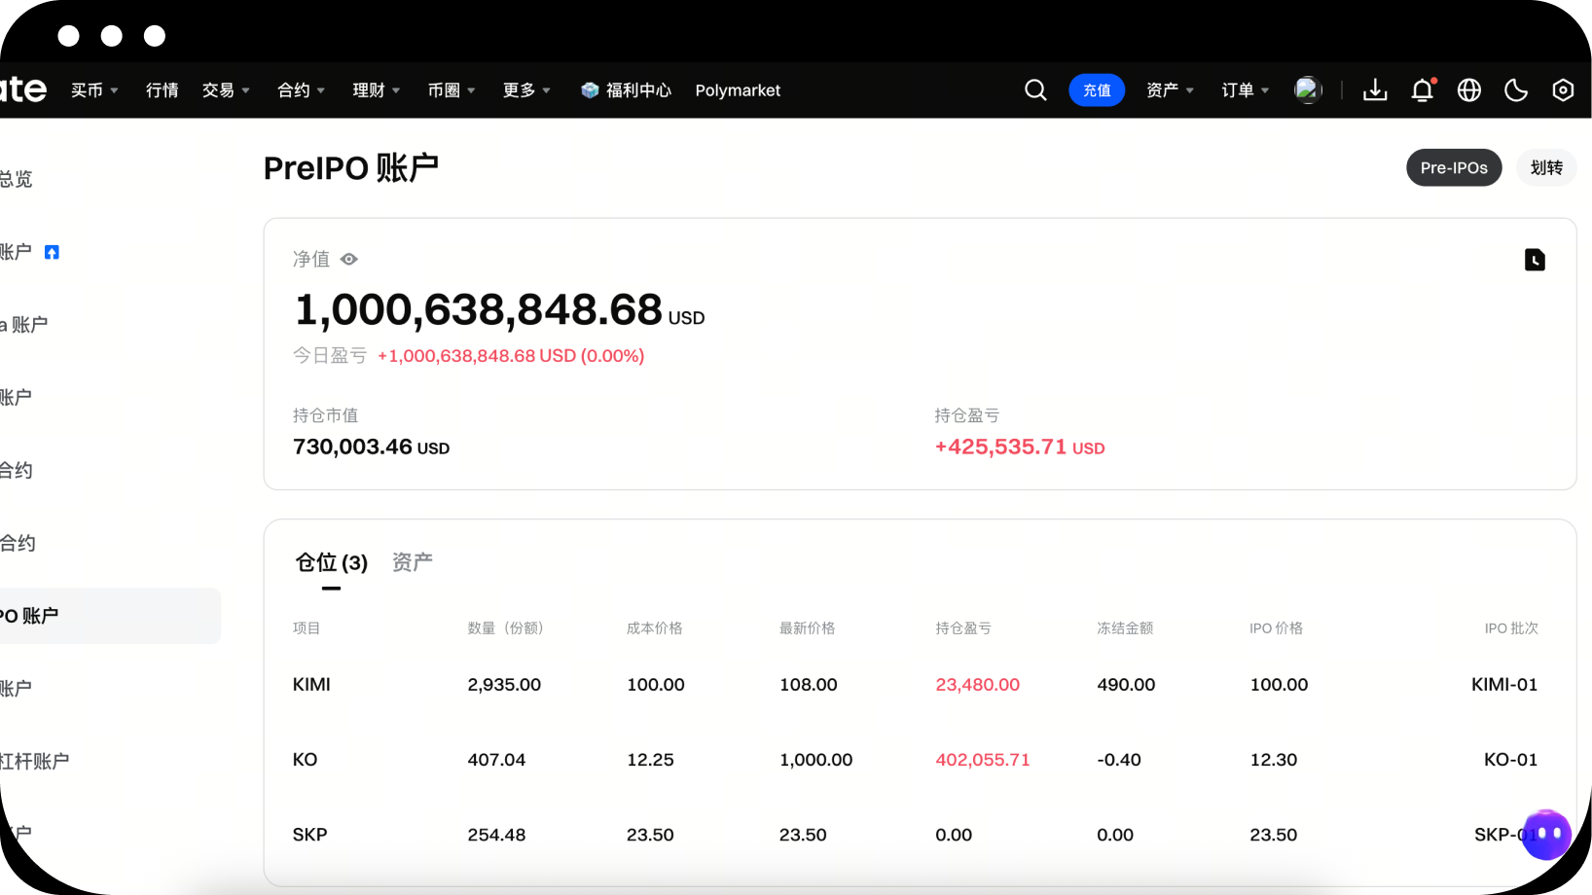Click the SKP project name

click(309, 835)
